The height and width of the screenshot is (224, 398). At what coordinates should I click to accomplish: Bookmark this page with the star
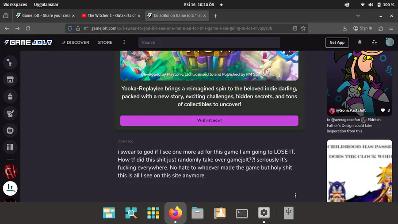pyautogui.click(x=303, y=28)
